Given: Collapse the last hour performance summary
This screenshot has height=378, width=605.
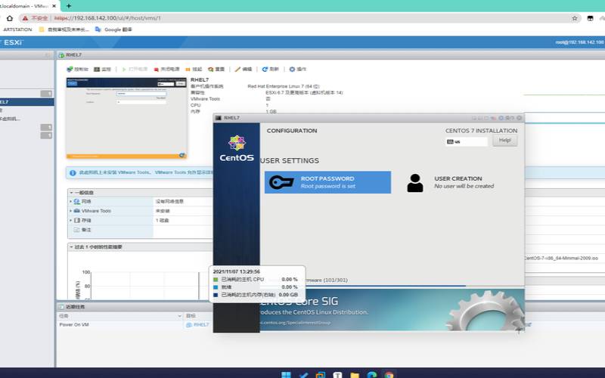Looking at the screenshot, I should tap(71, 246).
